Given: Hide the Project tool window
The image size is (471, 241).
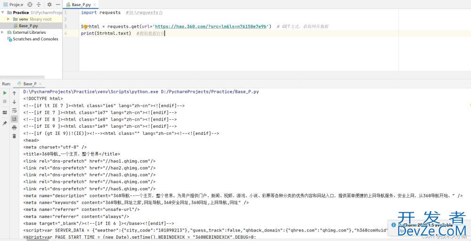Looking at the screenshot, I should click(57, 5).
